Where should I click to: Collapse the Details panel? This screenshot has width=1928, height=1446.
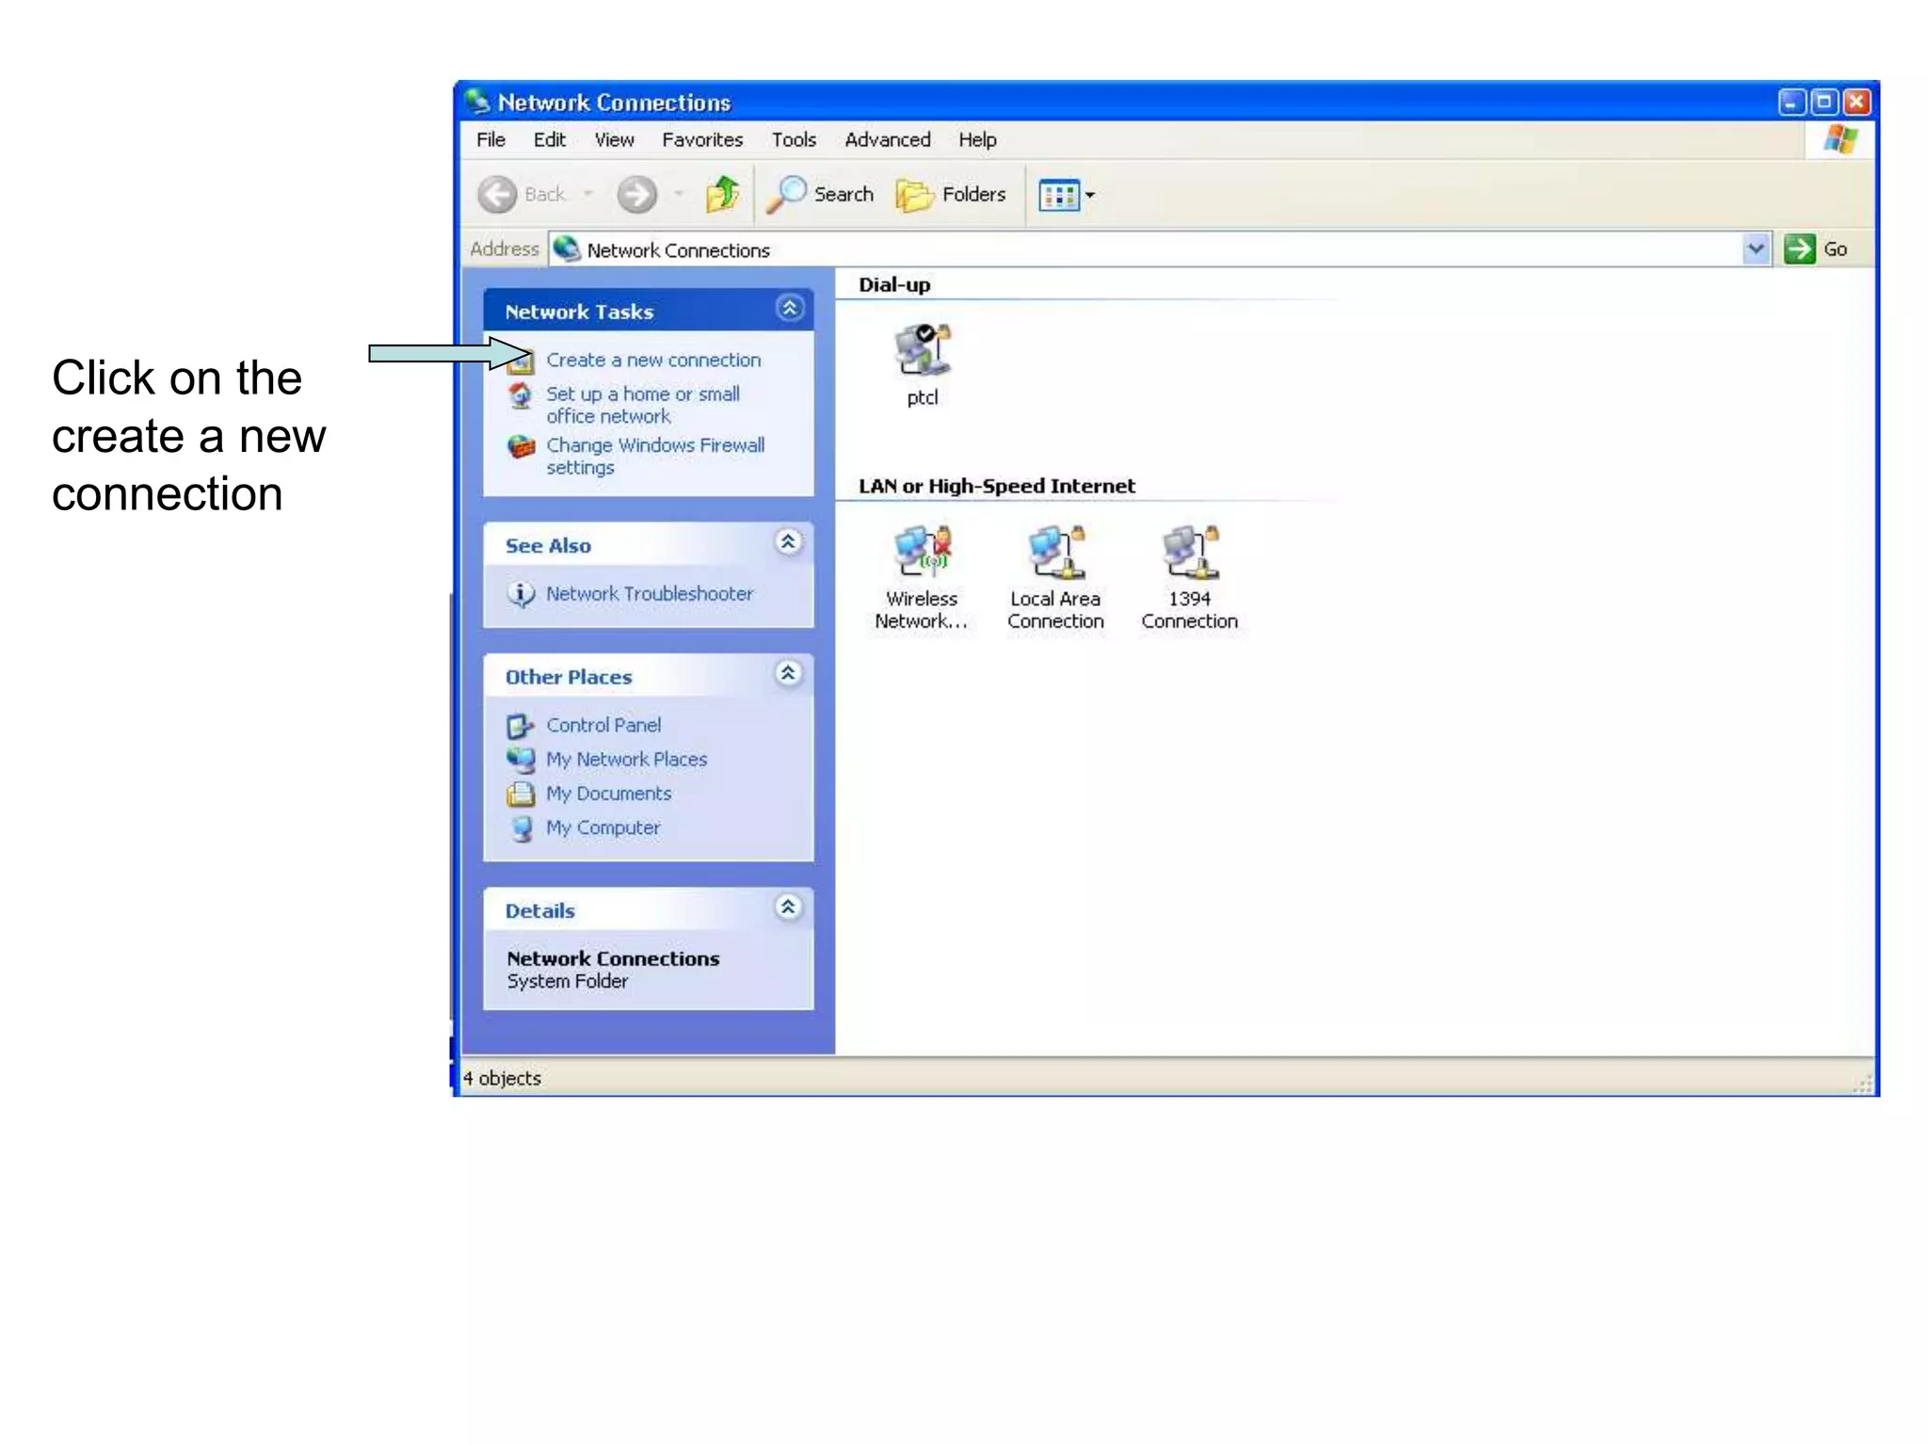tap(789, 908)
